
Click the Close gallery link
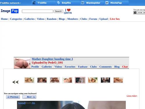click(x=132, y=96)
